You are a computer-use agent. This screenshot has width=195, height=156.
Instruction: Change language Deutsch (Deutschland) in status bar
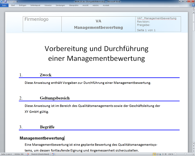pos(40,154)
